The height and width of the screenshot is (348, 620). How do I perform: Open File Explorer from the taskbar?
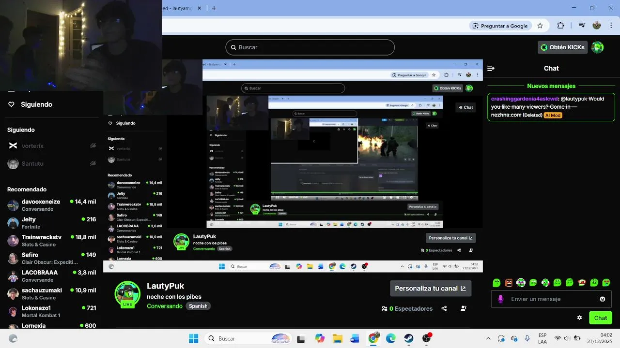coord(338,339)
